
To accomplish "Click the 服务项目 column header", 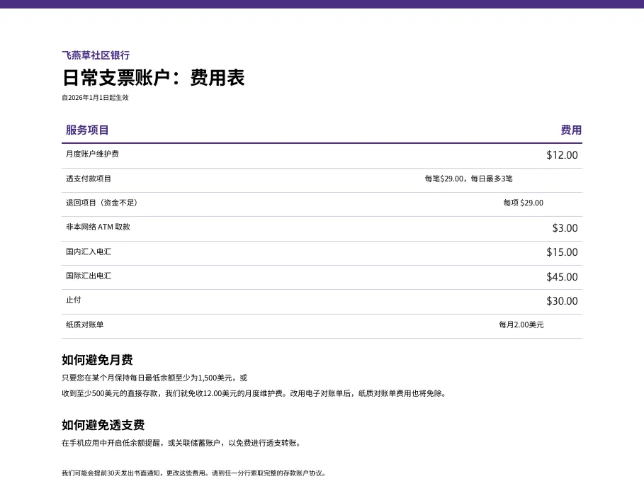I will 87,130.
